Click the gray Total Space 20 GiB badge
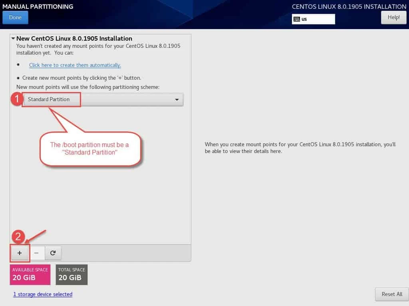Screen dimensions: 409x306 [71, 275]
